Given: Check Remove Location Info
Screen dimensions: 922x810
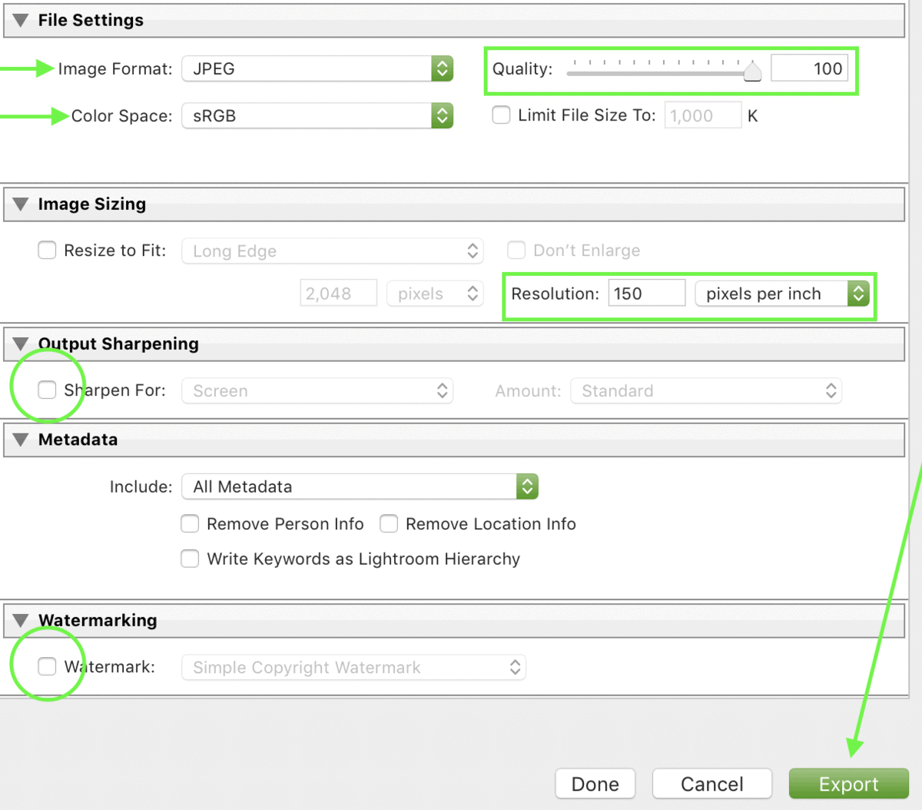Looking at the screenshot, I should (x=389, y=524).
